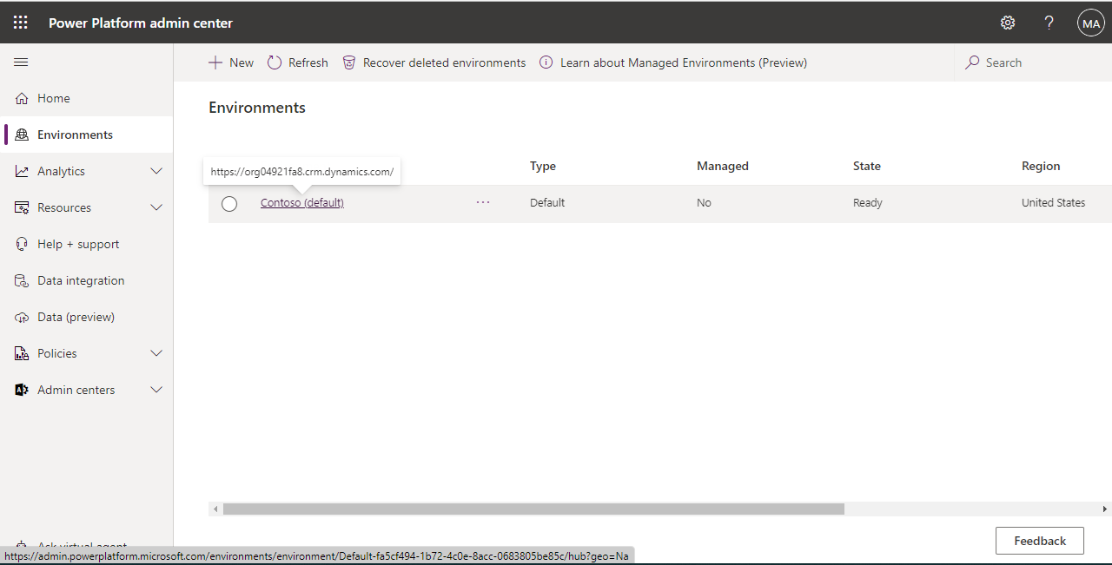Click the 'No' managed cell
This screenshot has height=565, width=1112.
(704, 202)
